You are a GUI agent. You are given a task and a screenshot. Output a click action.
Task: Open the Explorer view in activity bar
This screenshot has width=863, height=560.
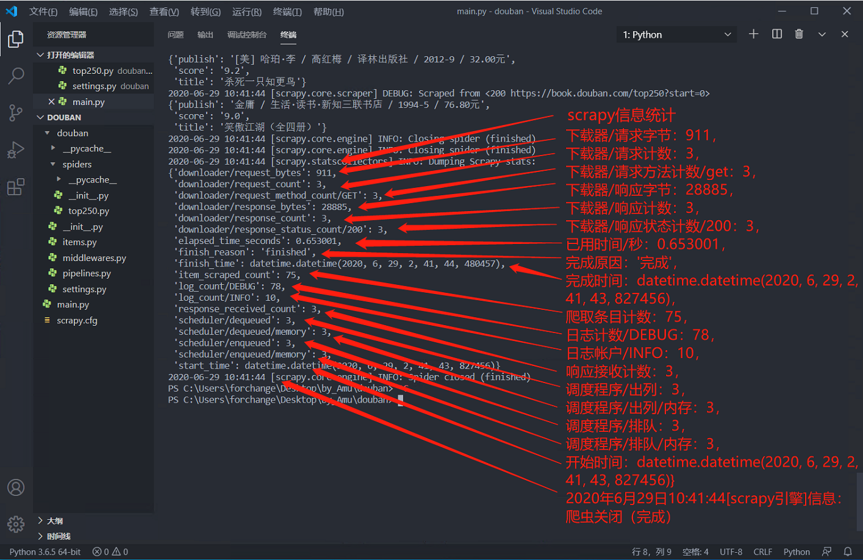pos(16,39)
